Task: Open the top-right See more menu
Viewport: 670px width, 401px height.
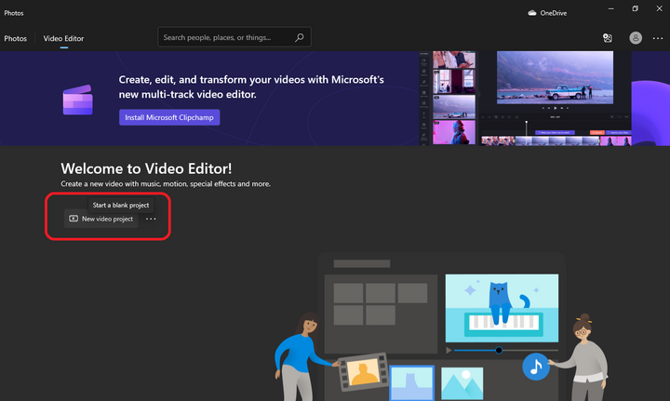Action: pyautogui.click(x=658, y=38)
